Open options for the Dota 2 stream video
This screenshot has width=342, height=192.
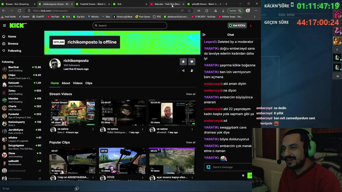coord(93,129)
